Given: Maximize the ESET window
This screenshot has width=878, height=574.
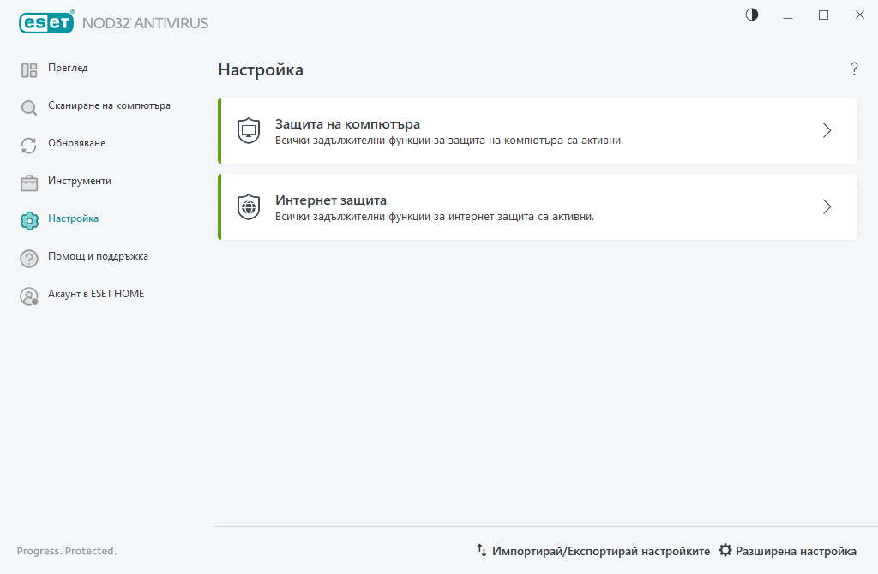Looking at the screenshot, I should 823,15.
